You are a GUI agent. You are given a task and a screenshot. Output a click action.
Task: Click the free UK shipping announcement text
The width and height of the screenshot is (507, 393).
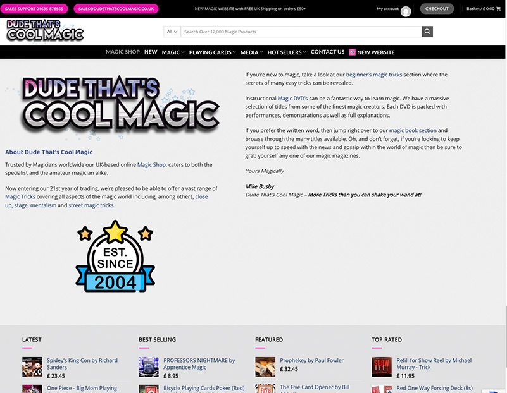click(250, 9)
